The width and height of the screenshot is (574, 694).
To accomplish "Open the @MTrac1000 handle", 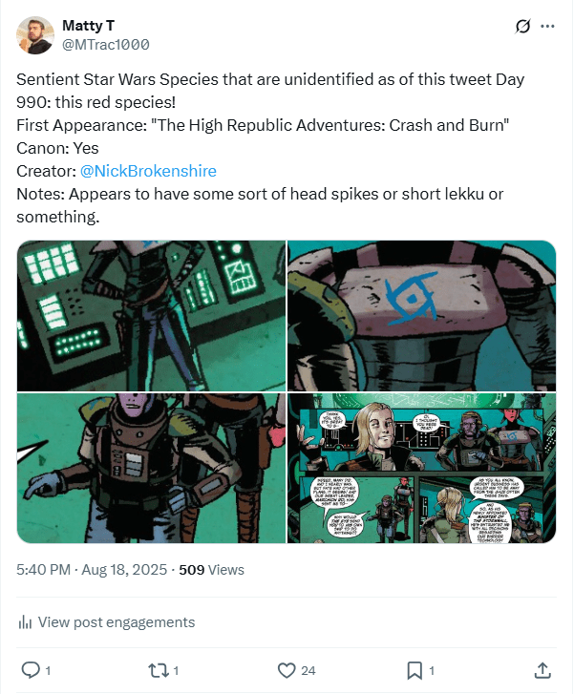I will [x=105, y=45].
